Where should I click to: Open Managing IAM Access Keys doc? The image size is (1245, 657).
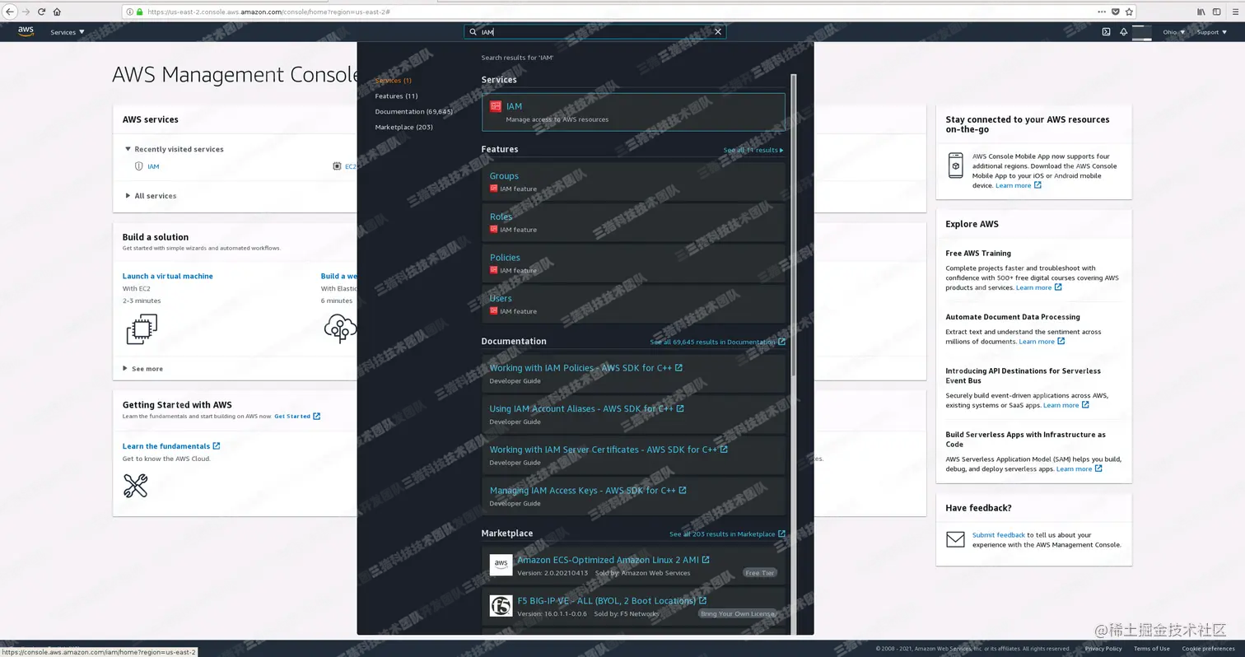click(x=588, y=491)
